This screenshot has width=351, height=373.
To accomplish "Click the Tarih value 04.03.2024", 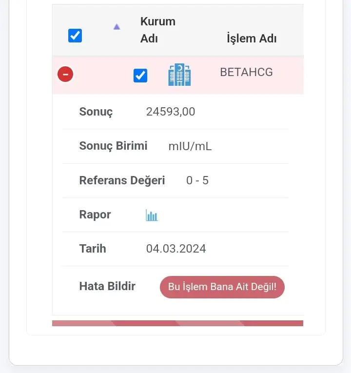I will pyautogui.click(x=176, y=249).
